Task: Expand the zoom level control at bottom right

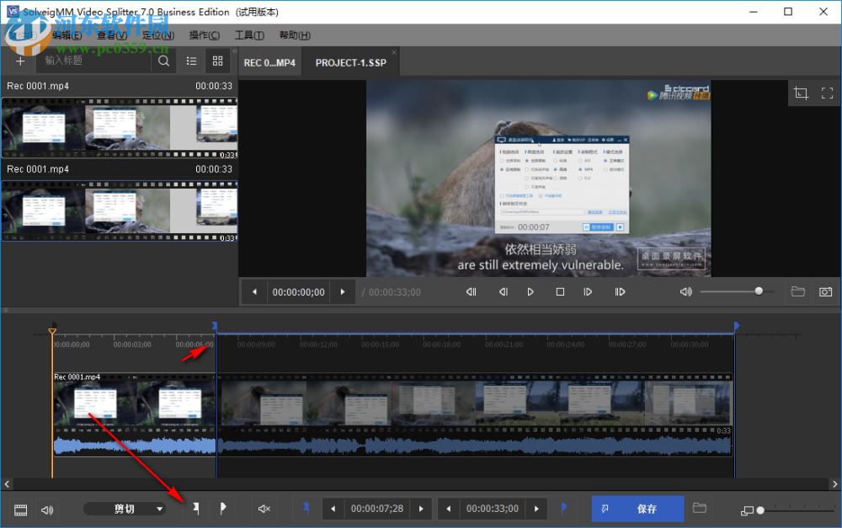Action: 748,509
